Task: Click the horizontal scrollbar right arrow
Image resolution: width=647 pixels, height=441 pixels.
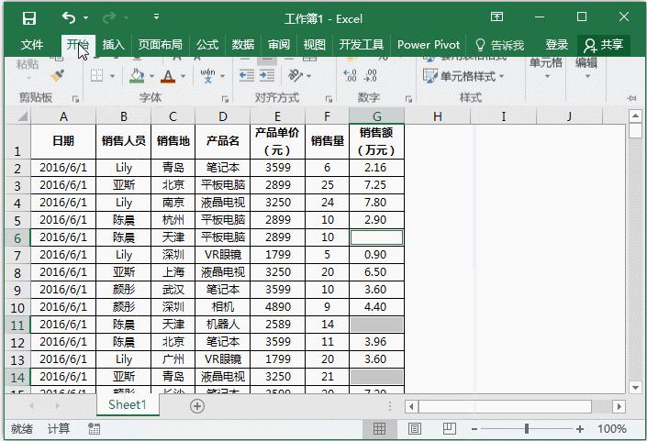Action: pyautogui.click(x=619, y=406)
